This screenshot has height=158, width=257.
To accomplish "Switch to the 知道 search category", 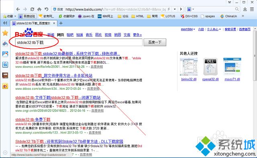I will [x=80, y=35].
